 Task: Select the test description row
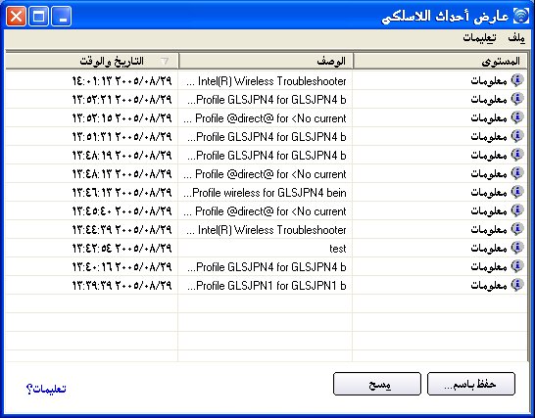[x=266, y=249]
